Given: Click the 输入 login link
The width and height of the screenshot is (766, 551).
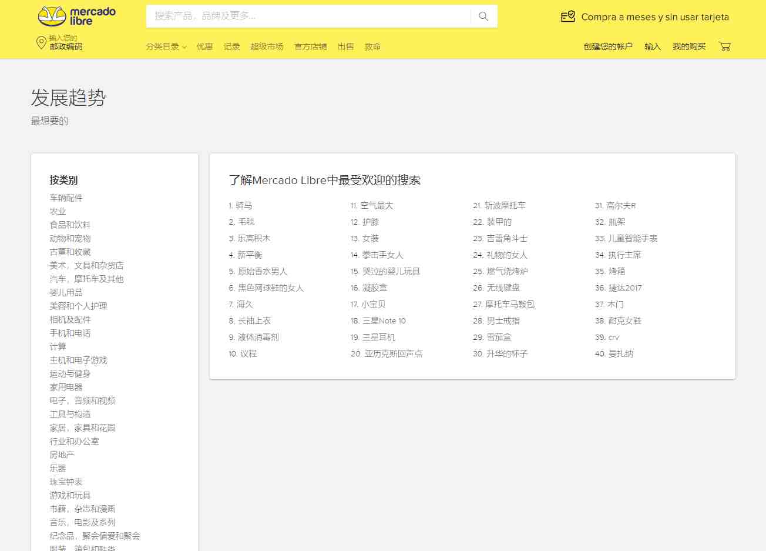Looking at the screenshot, I should 653,46.
